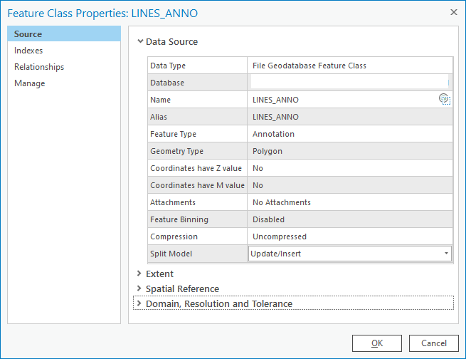This screenshot has height=359, width=466.
Task: Click the LINES_ANNO Name value cell
Action: coord(341,100)
